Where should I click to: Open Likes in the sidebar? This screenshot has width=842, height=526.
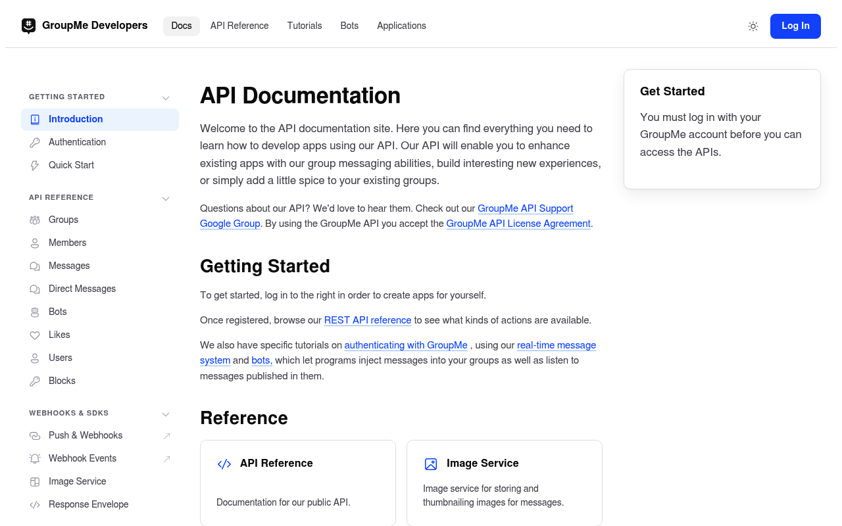click(100, 335)
